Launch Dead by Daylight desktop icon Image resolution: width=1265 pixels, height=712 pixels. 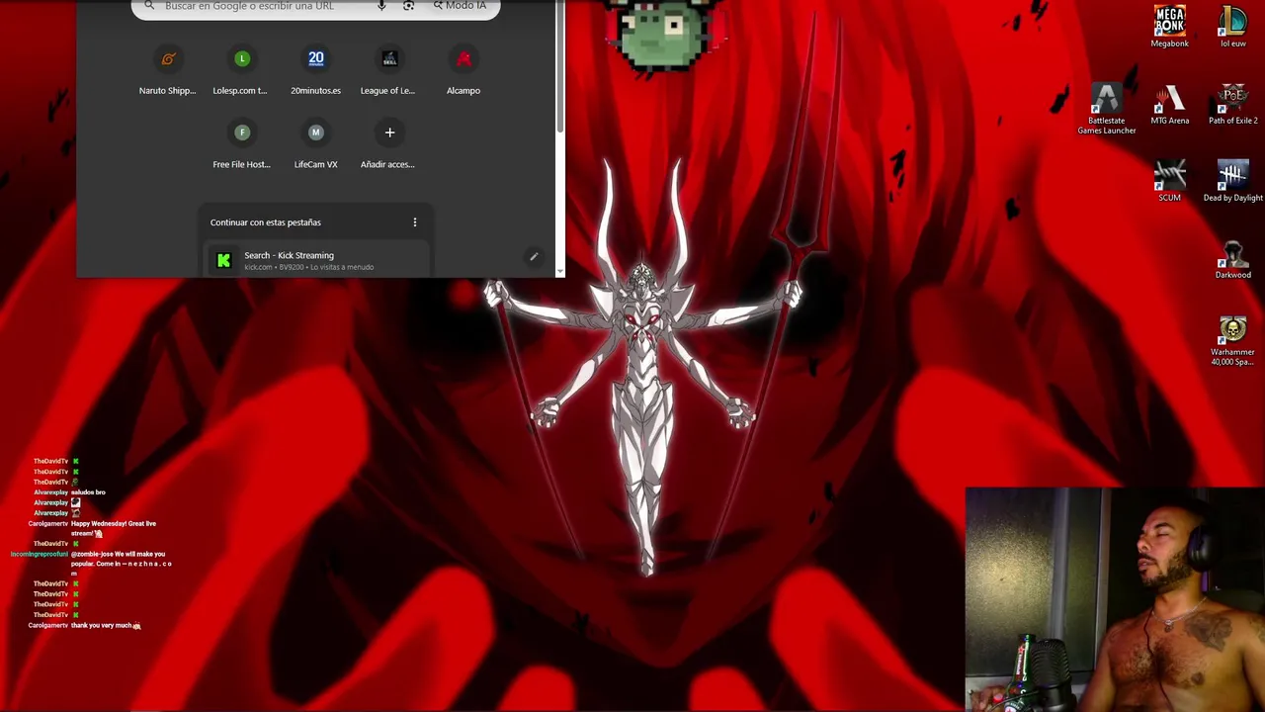[x=1232, y=182]
